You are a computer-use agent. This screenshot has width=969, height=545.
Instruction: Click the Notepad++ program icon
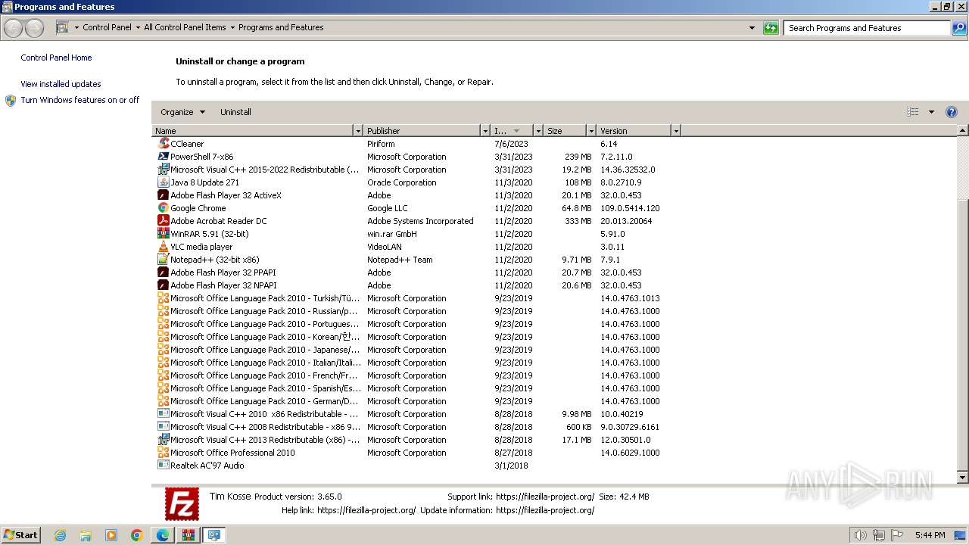tap(164, 260)
